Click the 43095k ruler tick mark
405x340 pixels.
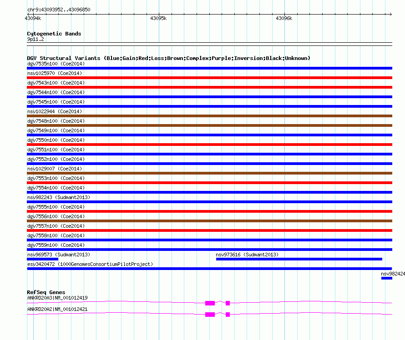[159, 14]
